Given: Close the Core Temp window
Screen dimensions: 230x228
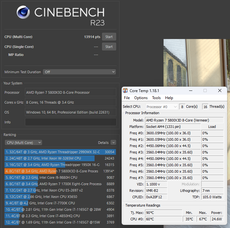Looking at the screenshot, I should (220, 90).
